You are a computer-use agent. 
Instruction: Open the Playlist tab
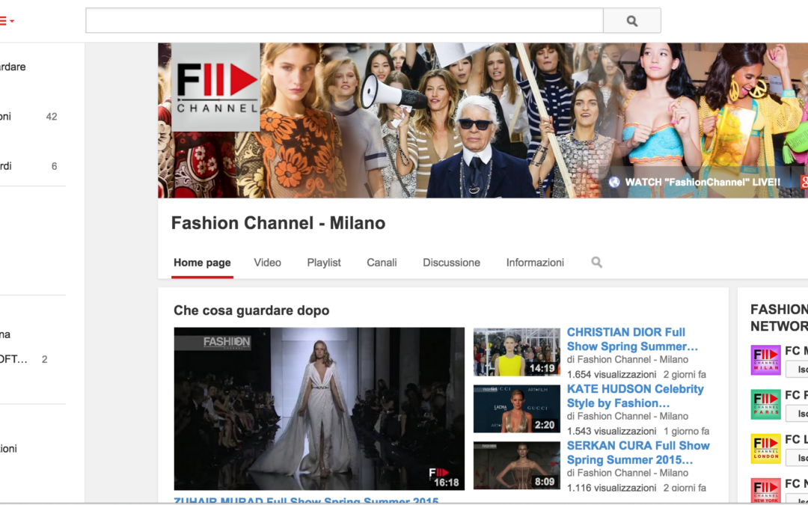point(323,263)
